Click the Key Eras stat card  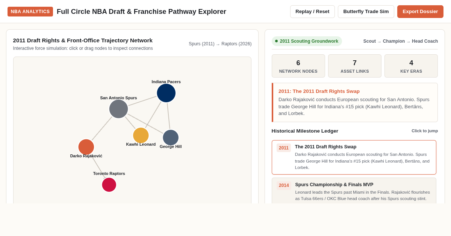pos(411,66)
